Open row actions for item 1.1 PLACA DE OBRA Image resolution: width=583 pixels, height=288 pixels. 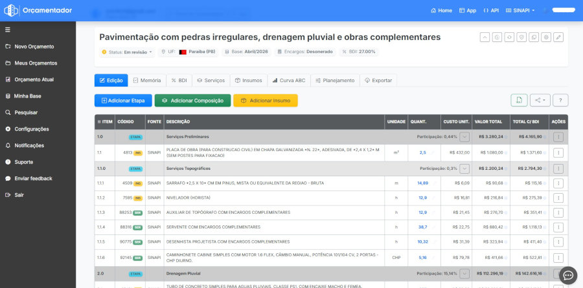point(558,152)
